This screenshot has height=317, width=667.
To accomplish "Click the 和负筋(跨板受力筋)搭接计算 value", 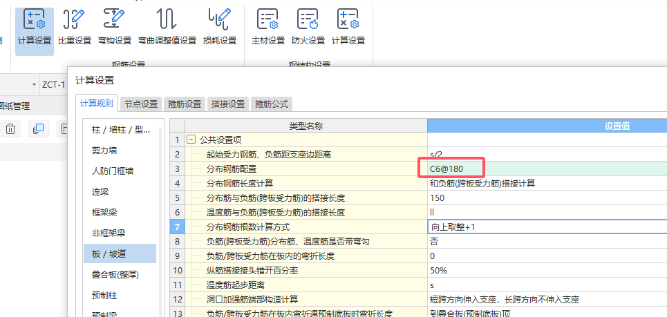I will [x=547, y=184].
